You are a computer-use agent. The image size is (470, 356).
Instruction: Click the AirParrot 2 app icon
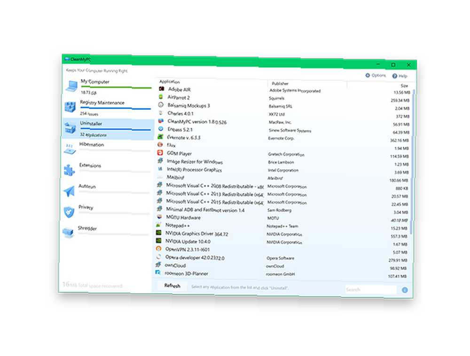(161, 97)
